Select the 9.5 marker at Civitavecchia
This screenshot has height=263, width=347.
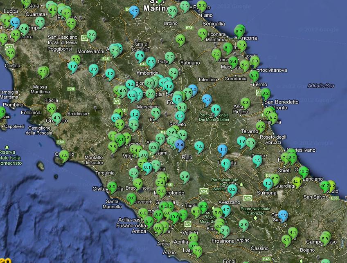click(x=112, y=186)
